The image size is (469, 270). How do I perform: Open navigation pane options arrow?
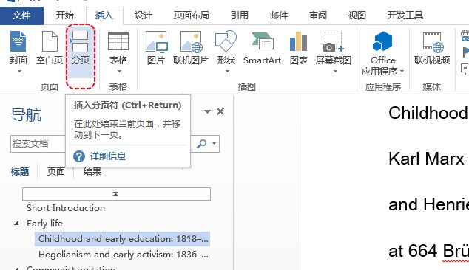(x=207, y=111)
